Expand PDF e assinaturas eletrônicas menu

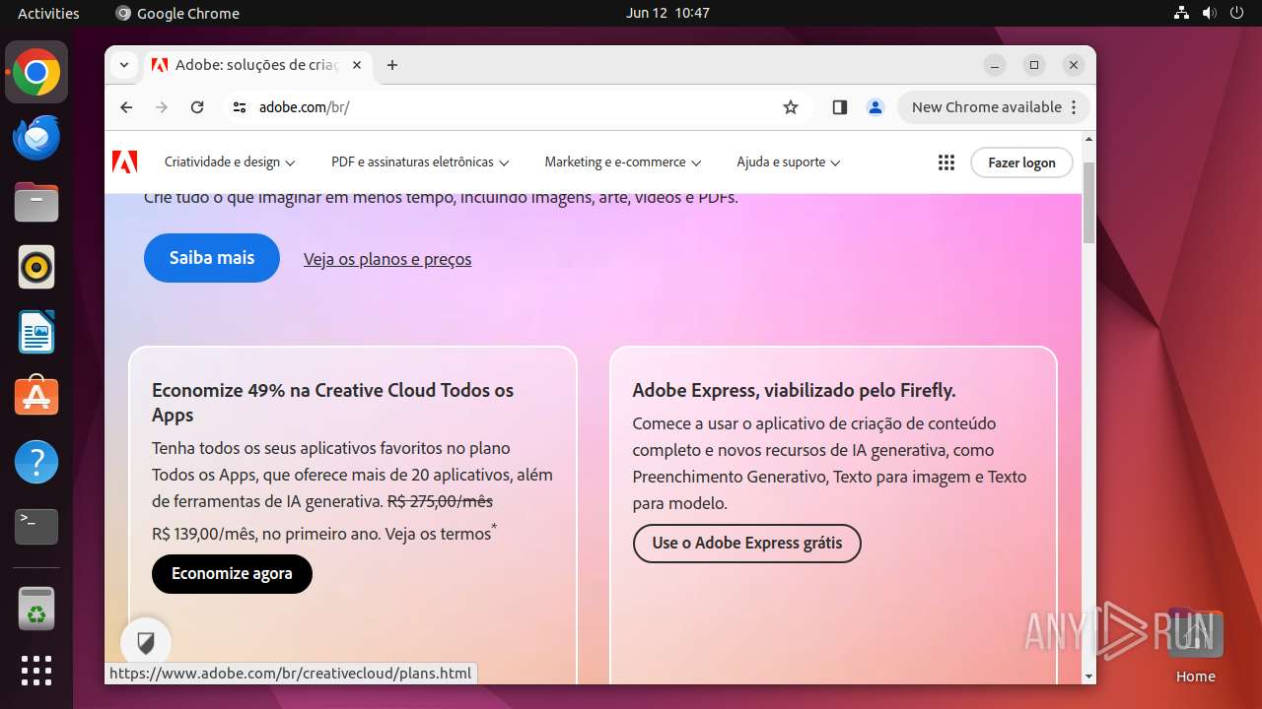420,162
